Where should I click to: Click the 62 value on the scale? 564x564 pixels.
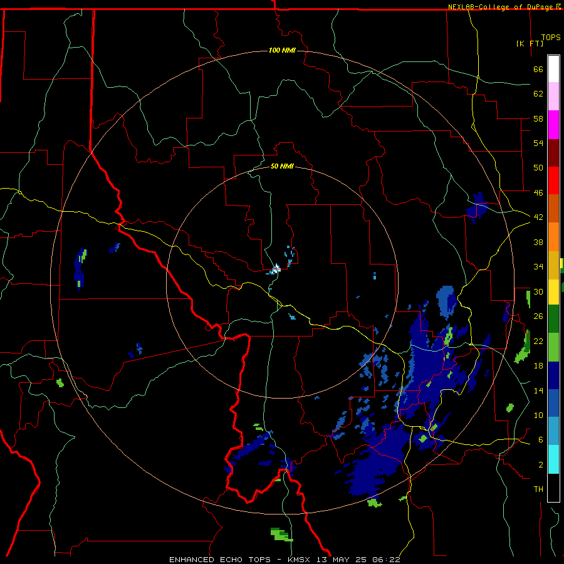coord(538,94)
